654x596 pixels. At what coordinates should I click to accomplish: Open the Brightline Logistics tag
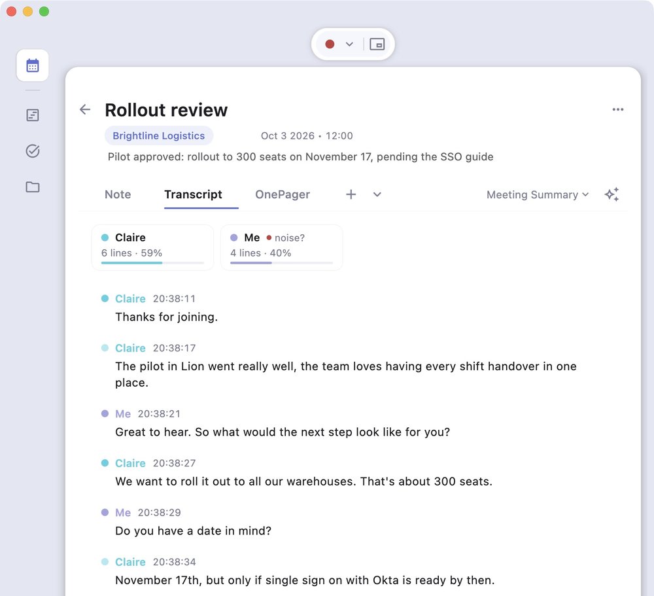pos(158,135)
